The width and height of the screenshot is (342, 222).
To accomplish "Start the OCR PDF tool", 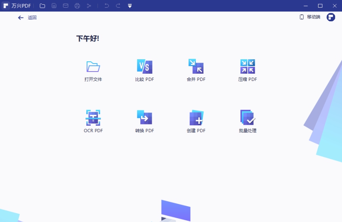I will (93, 121).
